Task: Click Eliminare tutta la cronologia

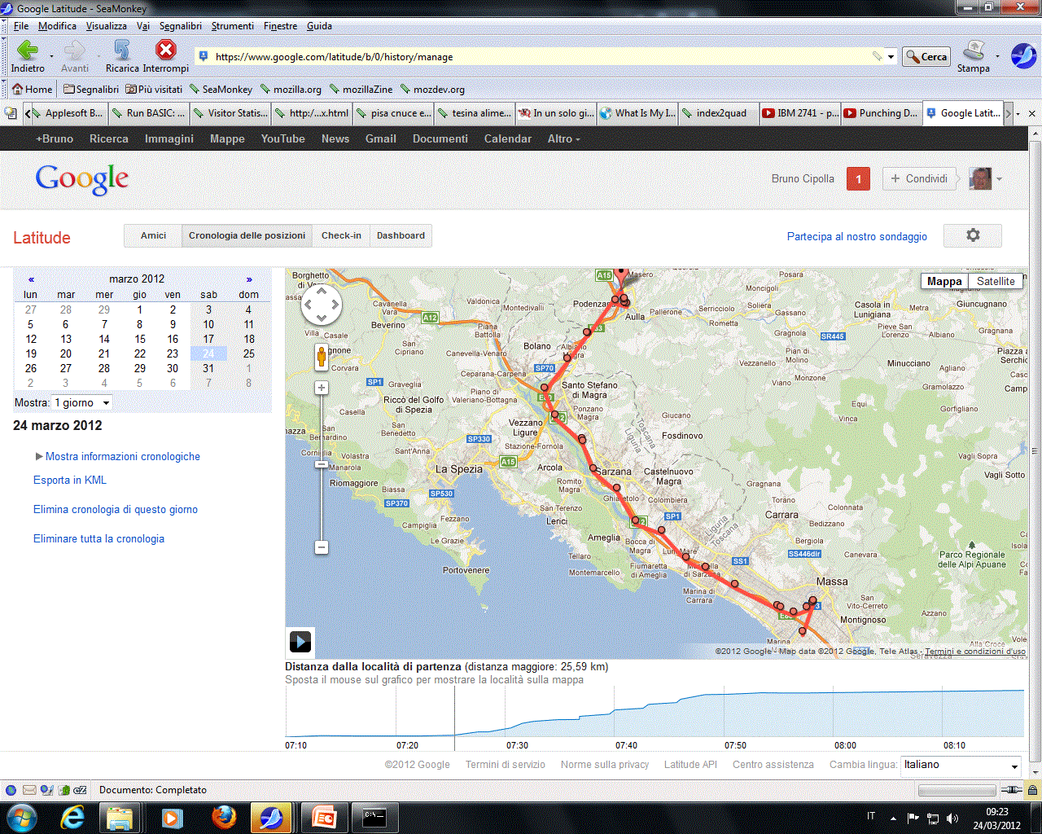Action: coord(99,538)
